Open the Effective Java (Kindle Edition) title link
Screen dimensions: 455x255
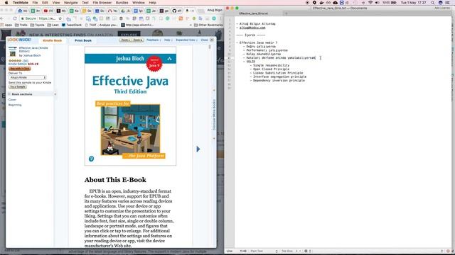coord(33,50)
